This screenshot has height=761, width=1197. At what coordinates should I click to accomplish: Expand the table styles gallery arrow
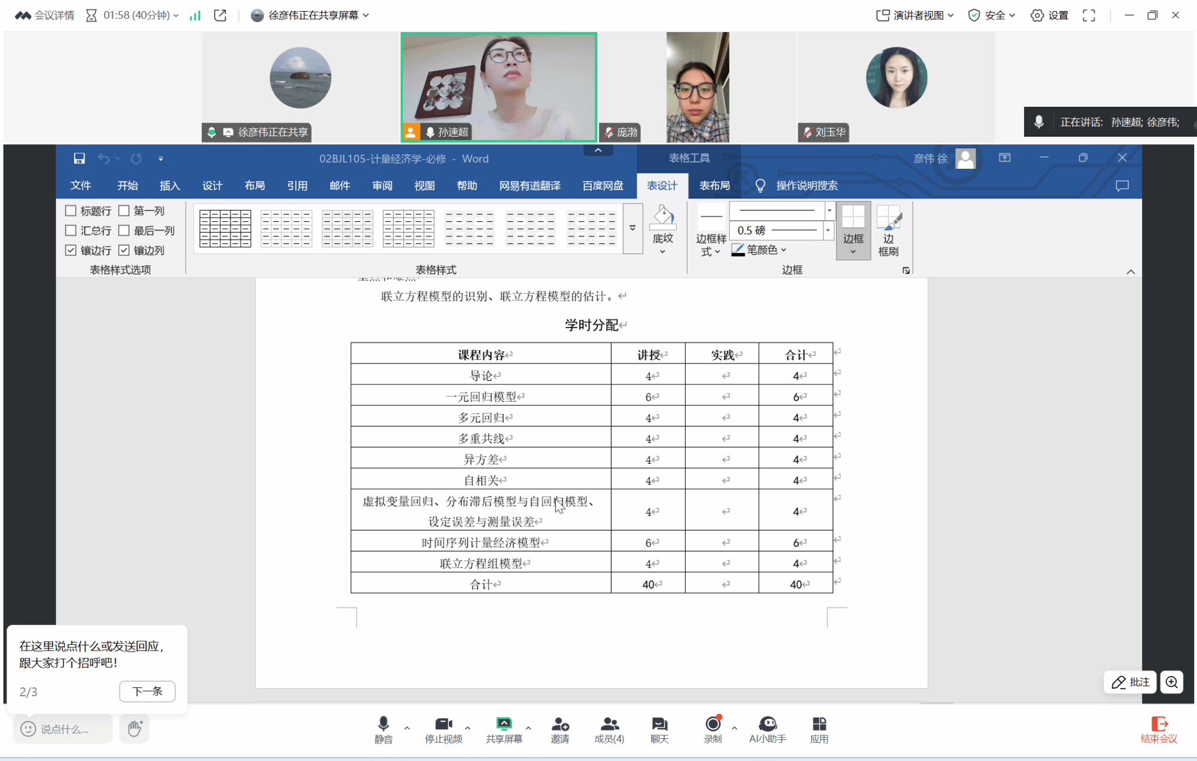click(x=632, y=228)
